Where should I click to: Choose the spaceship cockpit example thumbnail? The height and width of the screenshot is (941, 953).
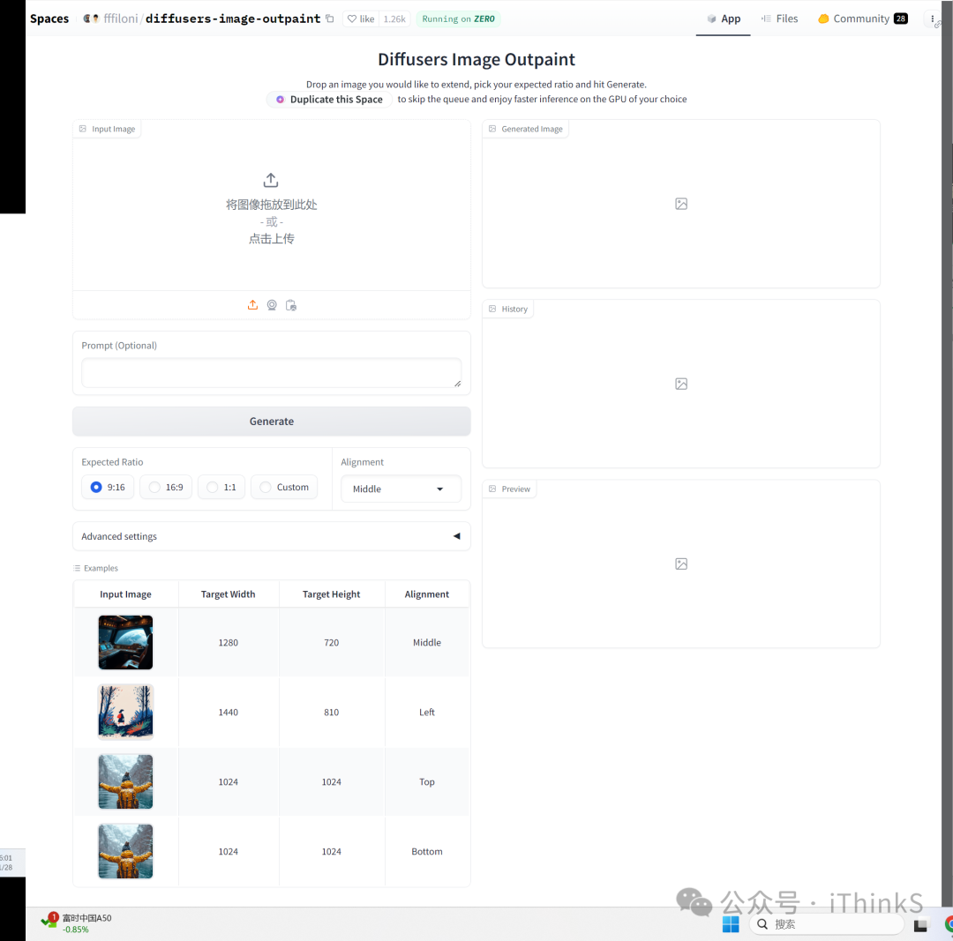point(126,642)
